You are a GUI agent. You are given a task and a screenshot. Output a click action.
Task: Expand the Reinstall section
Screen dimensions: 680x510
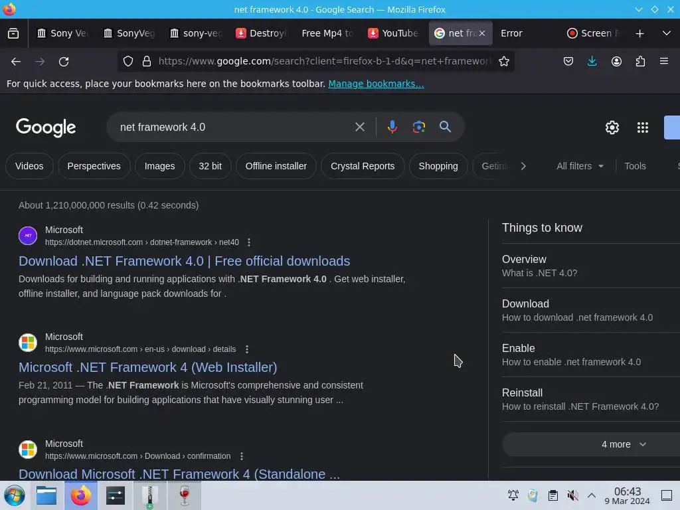(x=590, y=399)
